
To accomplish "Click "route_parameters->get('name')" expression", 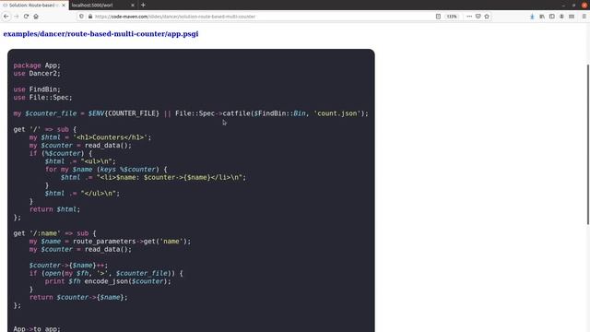I will coord(130,242).
